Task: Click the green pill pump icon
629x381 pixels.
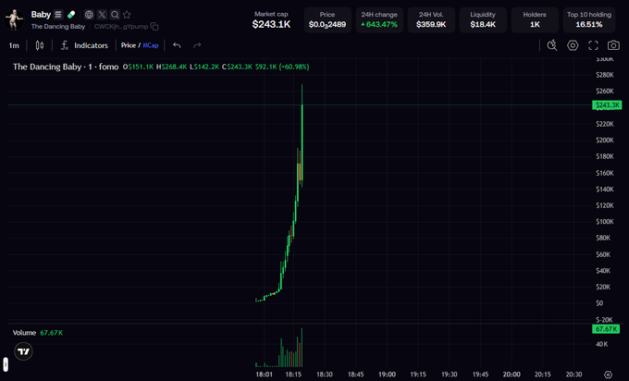Action: [x=71, y=15]
